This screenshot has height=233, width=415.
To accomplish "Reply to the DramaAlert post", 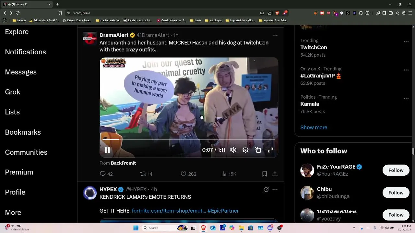I will [x=106, y=174].
